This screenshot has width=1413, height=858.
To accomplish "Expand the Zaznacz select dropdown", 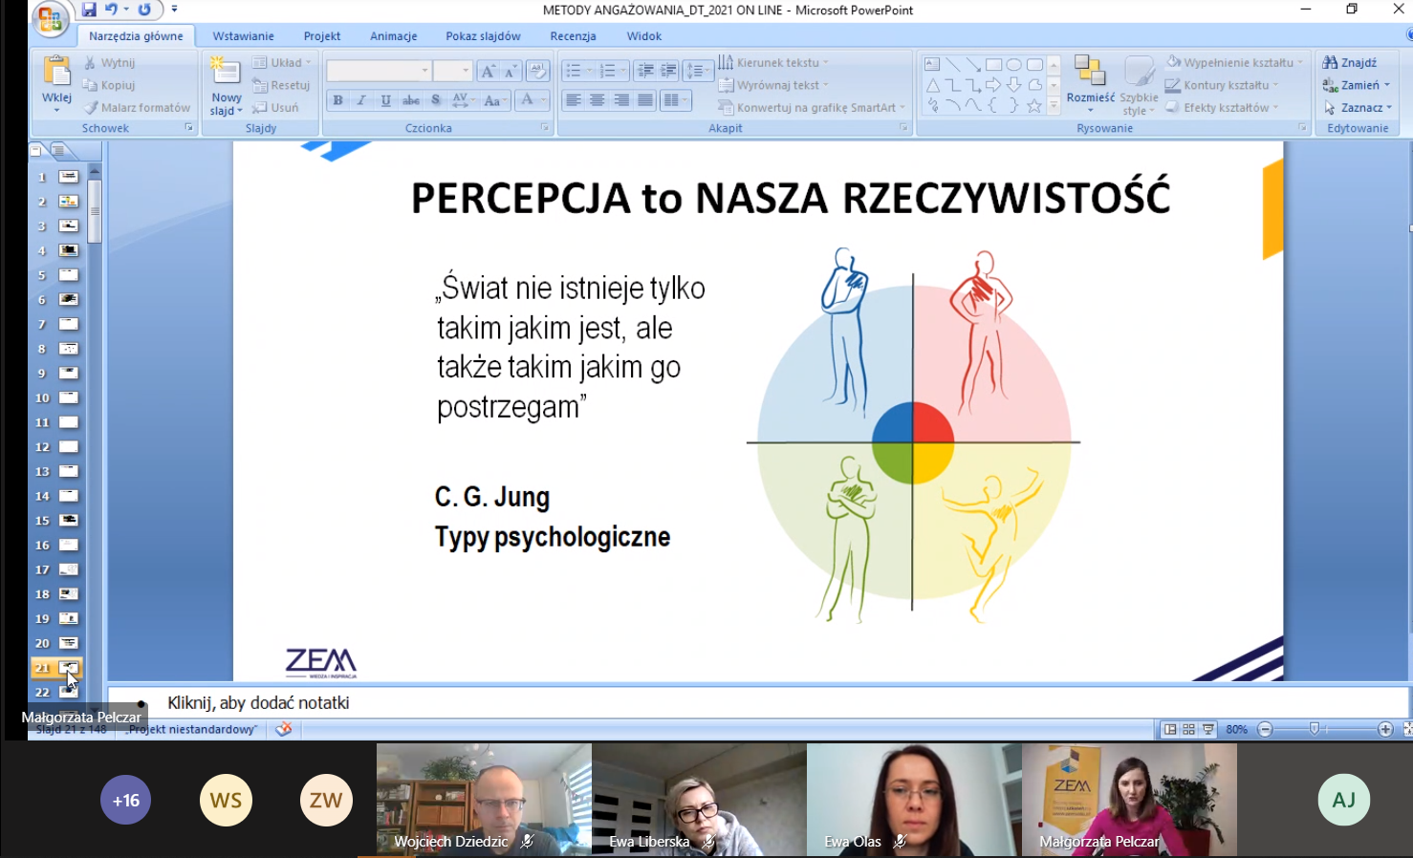I will (1359, 108).
